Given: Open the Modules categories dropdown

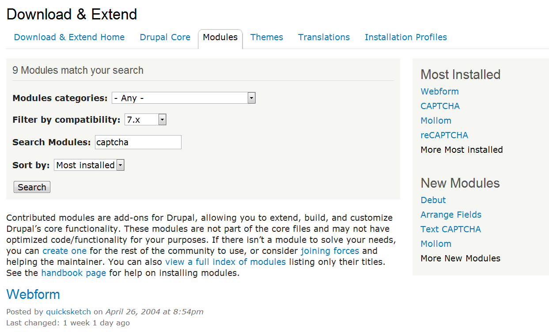Looking at the screenshot, I should coord(183,98).
